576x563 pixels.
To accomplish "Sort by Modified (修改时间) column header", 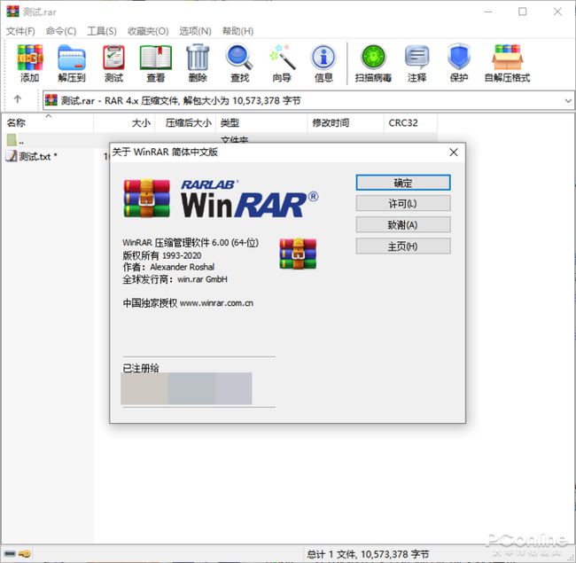I will pos(346,122).
